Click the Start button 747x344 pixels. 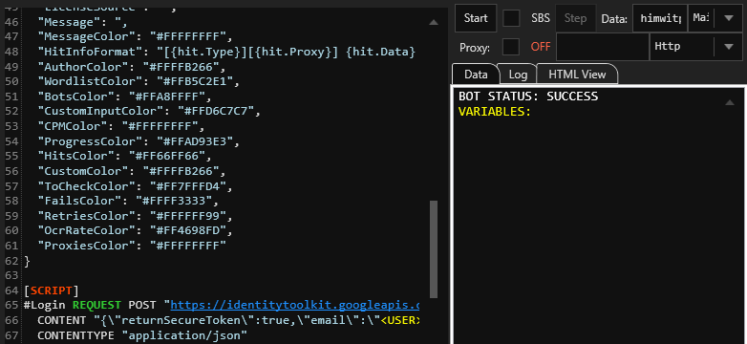point(476,18)
